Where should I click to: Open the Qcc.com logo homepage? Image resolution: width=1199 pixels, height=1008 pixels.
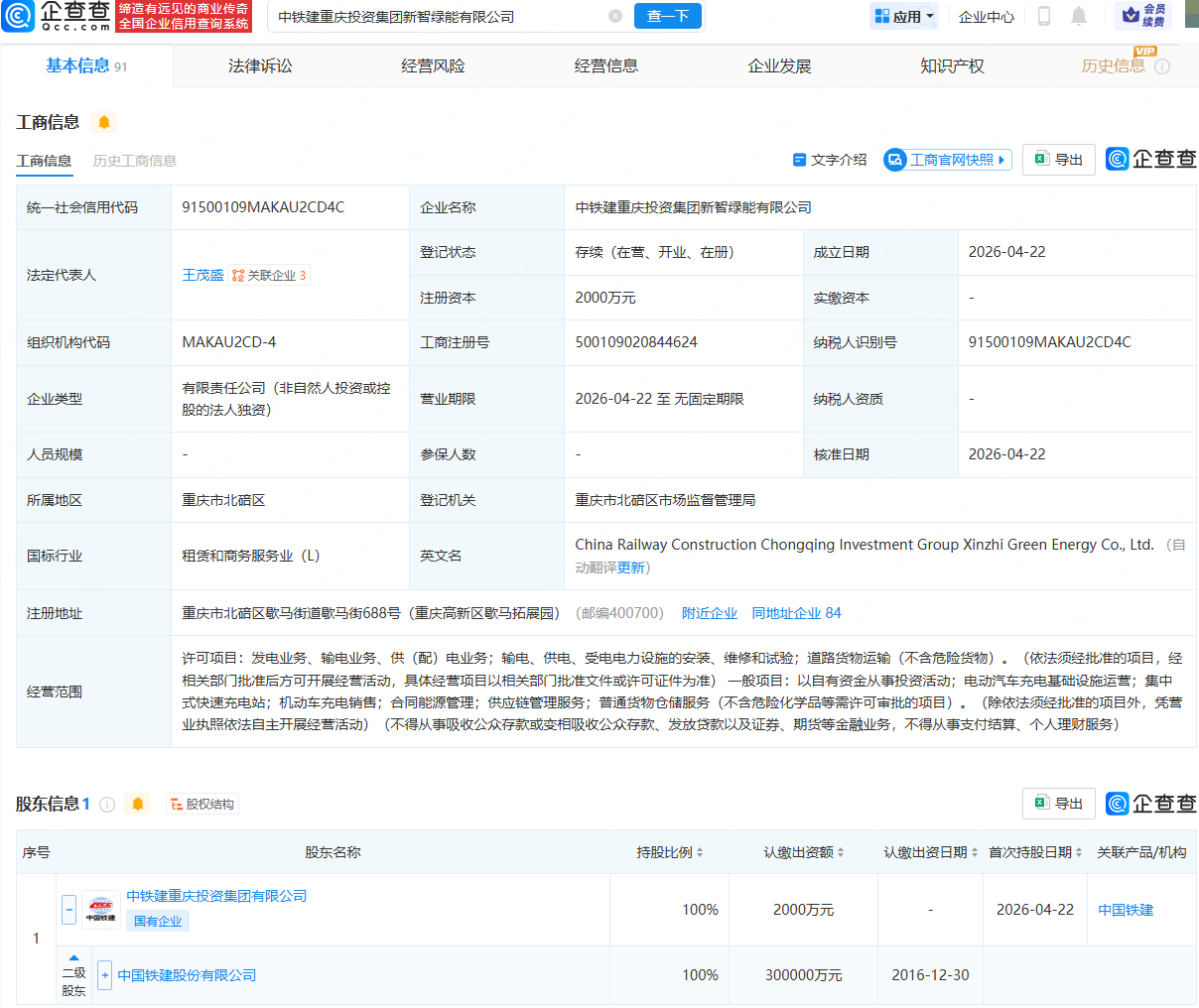57,16
